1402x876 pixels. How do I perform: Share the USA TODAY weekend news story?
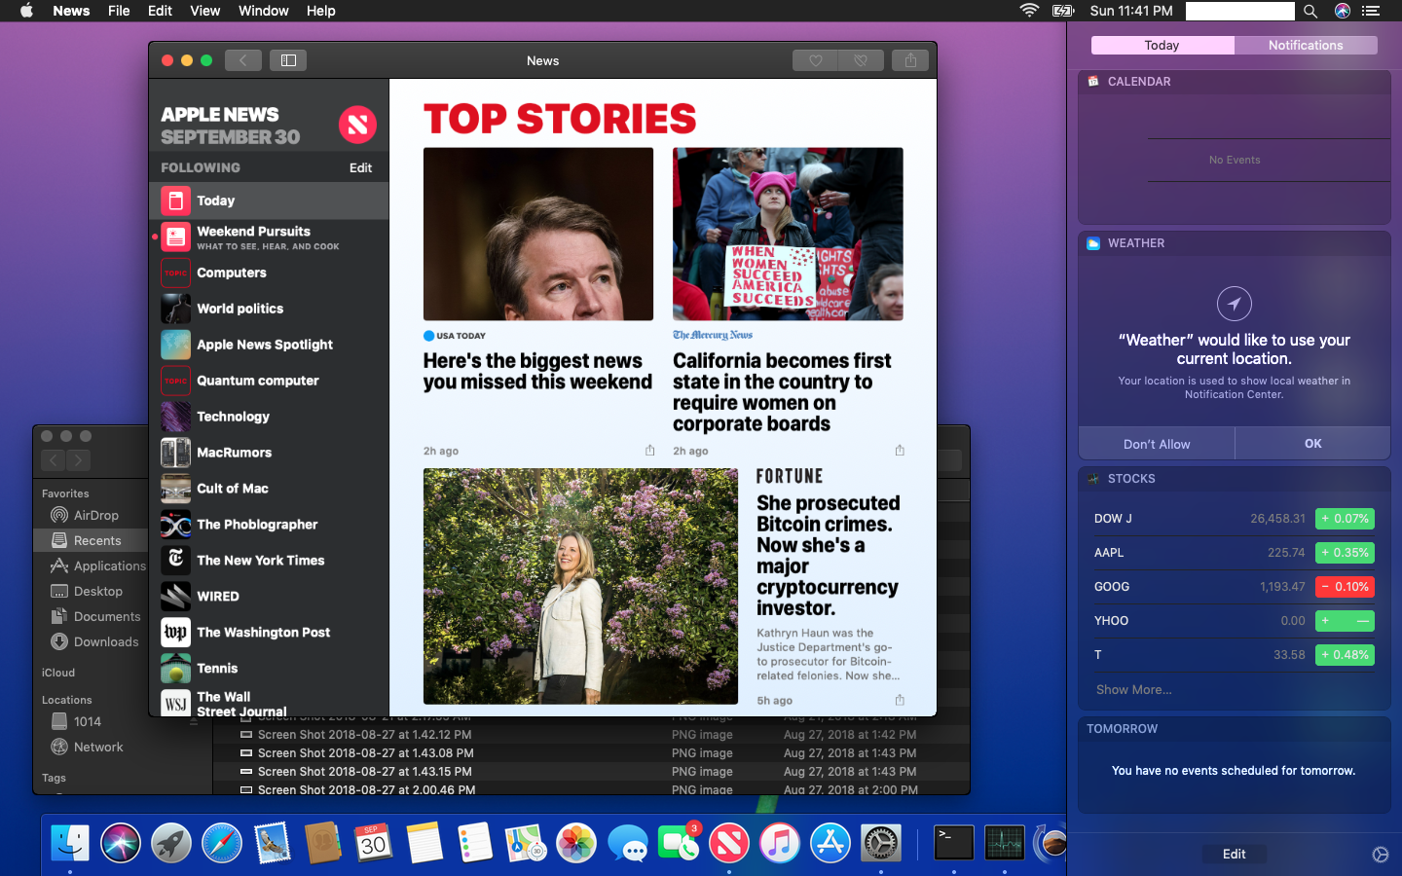[x=649, y=451]
